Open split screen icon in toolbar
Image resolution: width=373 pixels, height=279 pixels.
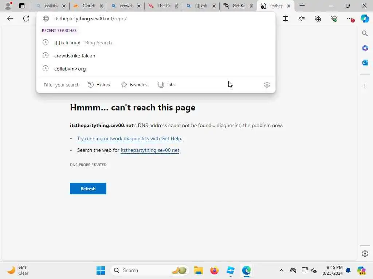tap(285, 19)
